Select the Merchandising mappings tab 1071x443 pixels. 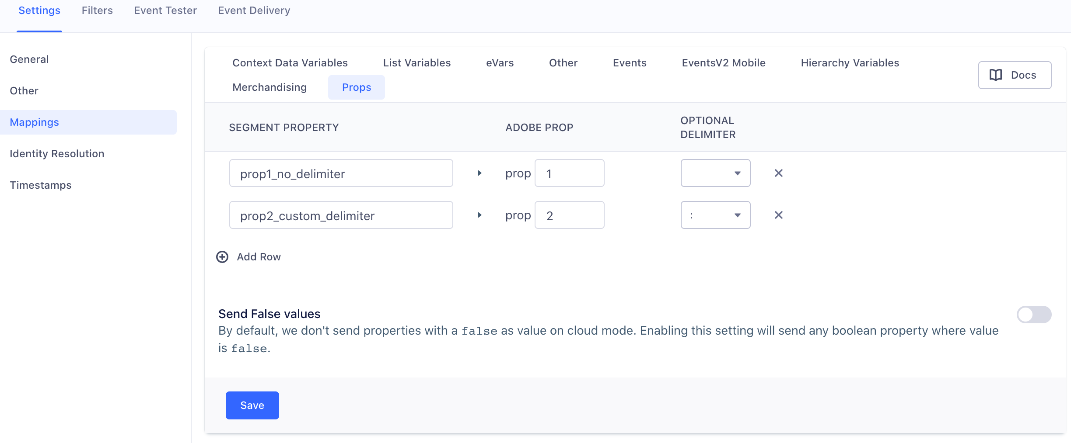[x=269, y=87]
